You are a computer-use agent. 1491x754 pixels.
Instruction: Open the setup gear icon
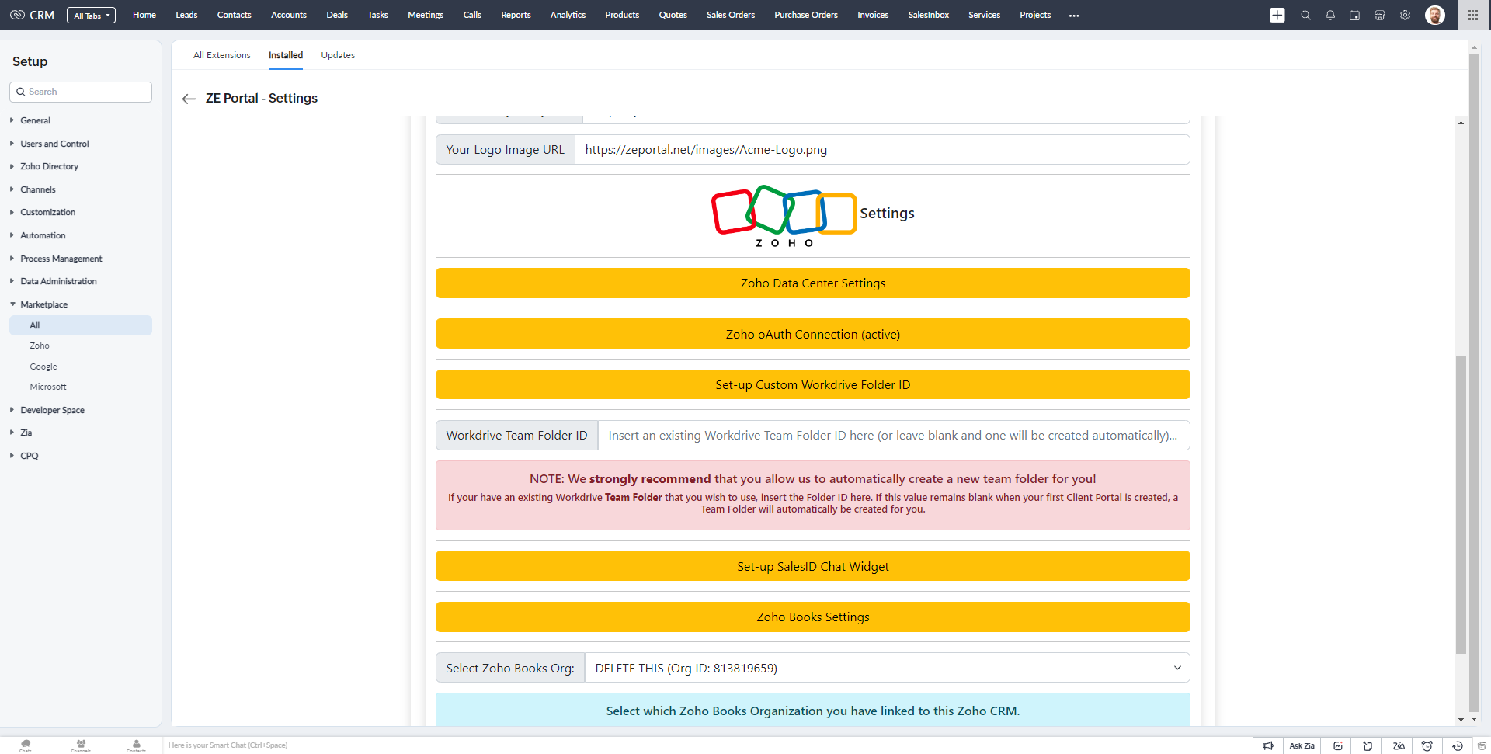[1405, 16]
